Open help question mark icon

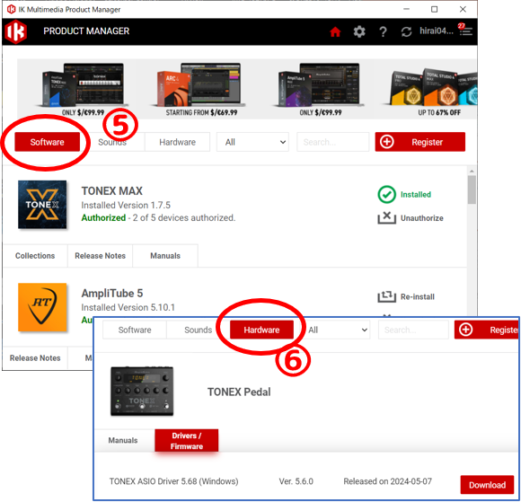[x=383, y=31]
